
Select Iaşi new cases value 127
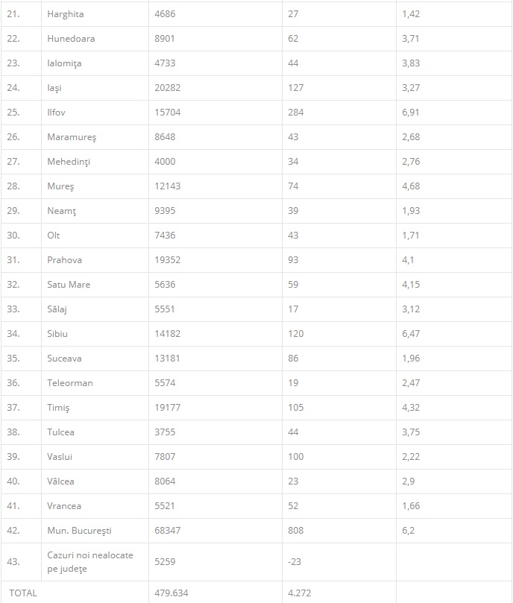pyautogui.click(x=295, y=88)
